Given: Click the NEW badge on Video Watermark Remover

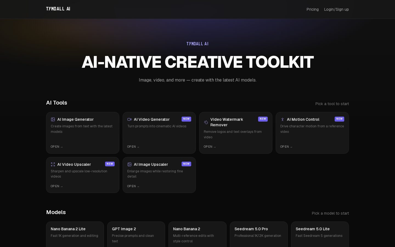Looking at the screenshot, I should tap(263, 119).
